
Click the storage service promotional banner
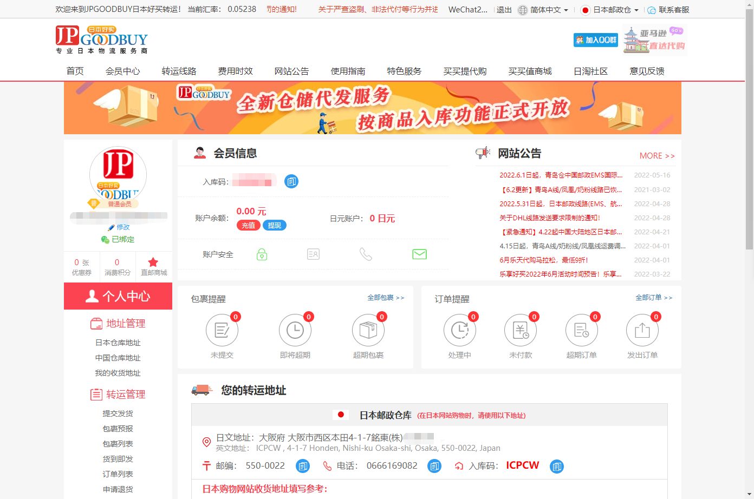pos(372,108)
